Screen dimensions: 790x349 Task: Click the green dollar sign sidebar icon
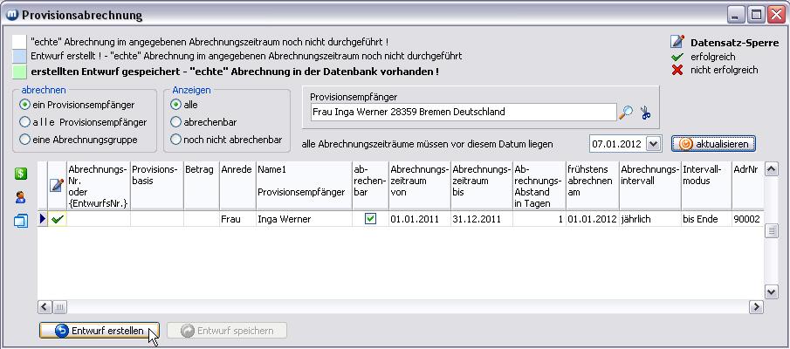click(x=20, y=174)
